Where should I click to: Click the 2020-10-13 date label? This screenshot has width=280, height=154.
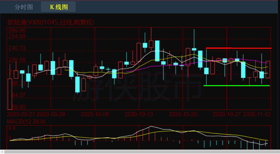pos(139,114)
